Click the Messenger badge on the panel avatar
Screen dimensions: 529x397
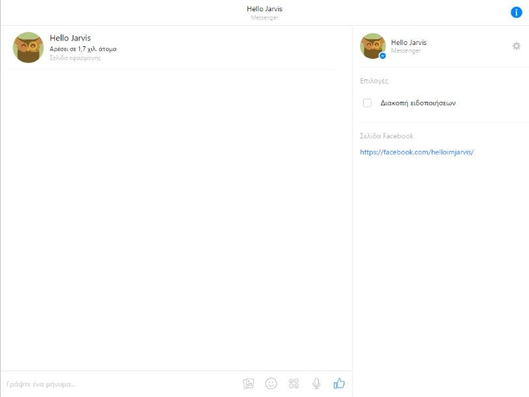pyautogui.click(x=382, y=56)
